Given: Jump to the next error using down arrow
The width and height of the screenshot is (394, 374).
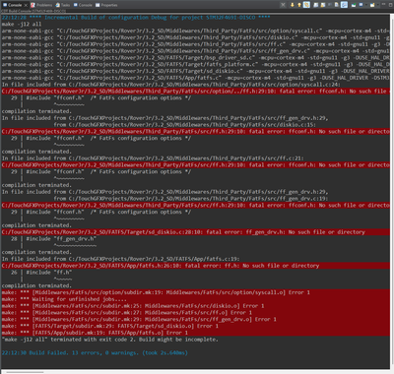Looking at the screenshot, I should pos(292,5).
